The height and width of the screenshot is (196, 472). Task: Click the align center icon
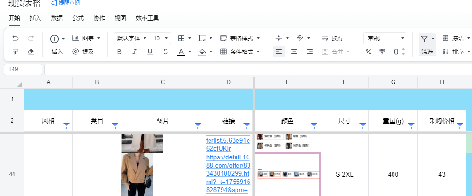tap(294, 52)
